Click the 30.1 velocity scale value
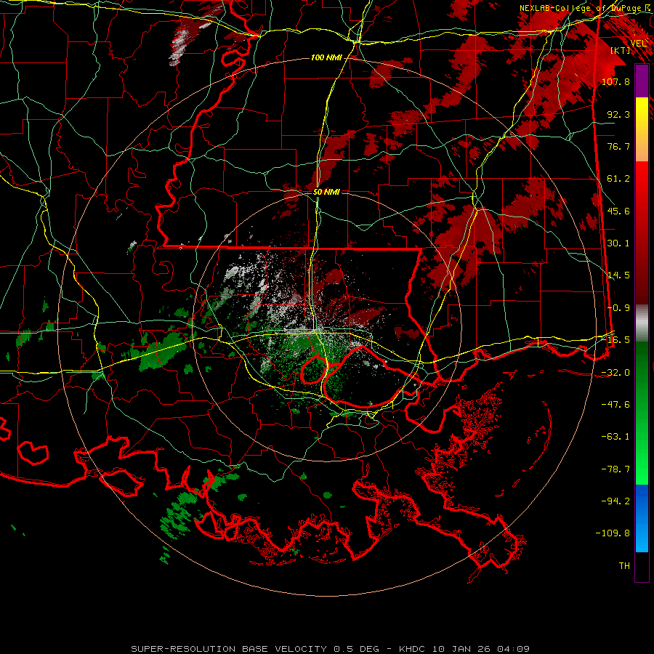The width and height of the screenshot is (654, 654). tap(618, 243)
